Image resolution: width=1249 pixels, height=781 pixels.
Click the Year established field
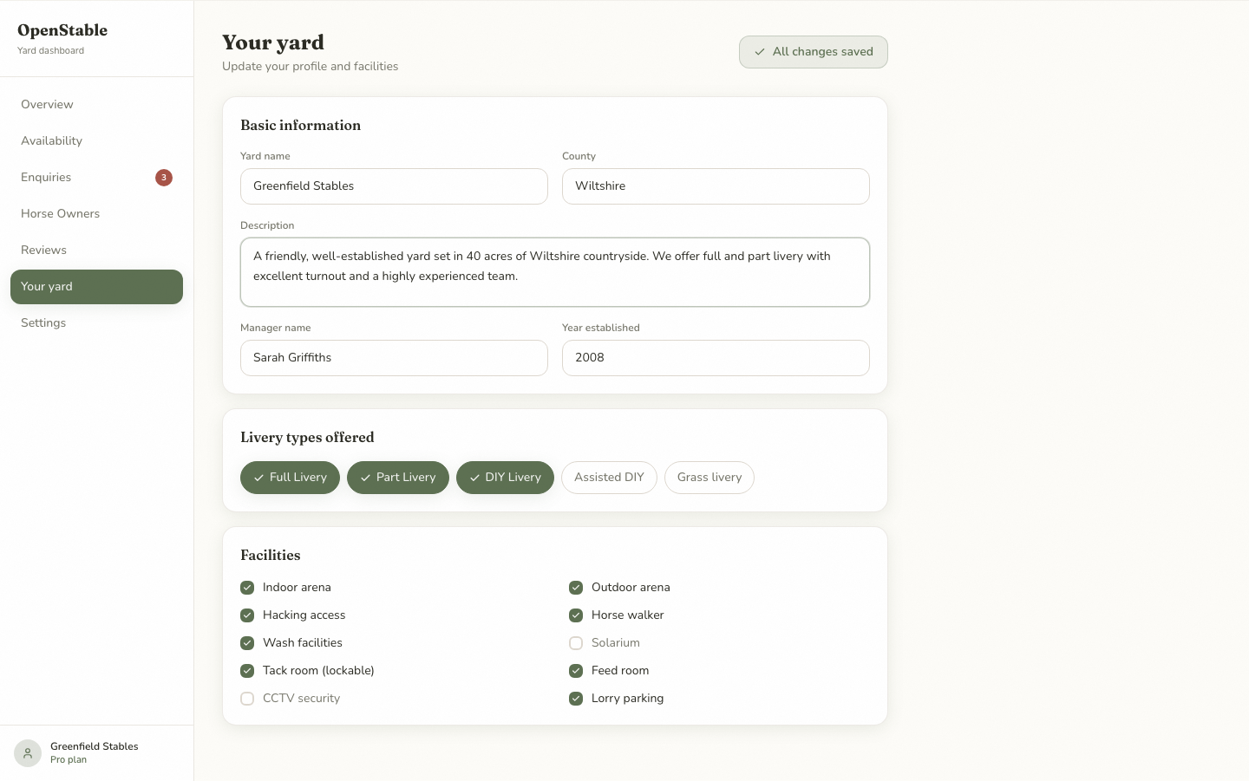coord(716,358)
